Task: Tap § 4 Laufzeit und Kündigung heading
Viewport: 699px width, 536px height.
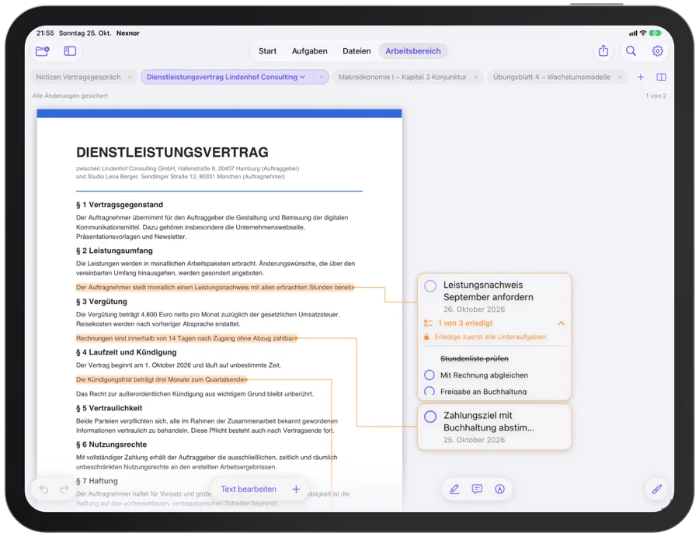Action: 126,353
